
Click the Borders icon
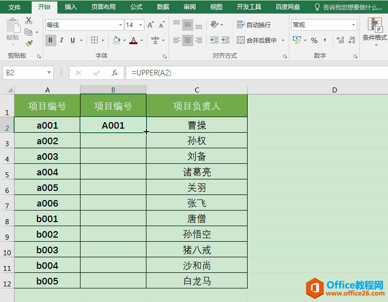point(94,40)
